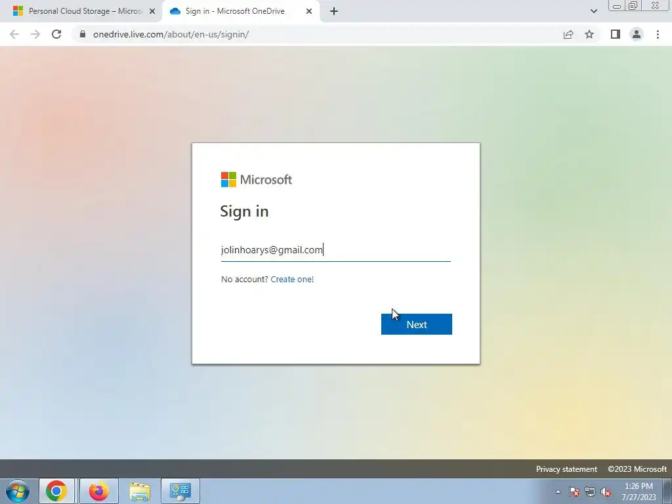Click the email input field
Screen dimensions: 672x504
coord(335,250)
